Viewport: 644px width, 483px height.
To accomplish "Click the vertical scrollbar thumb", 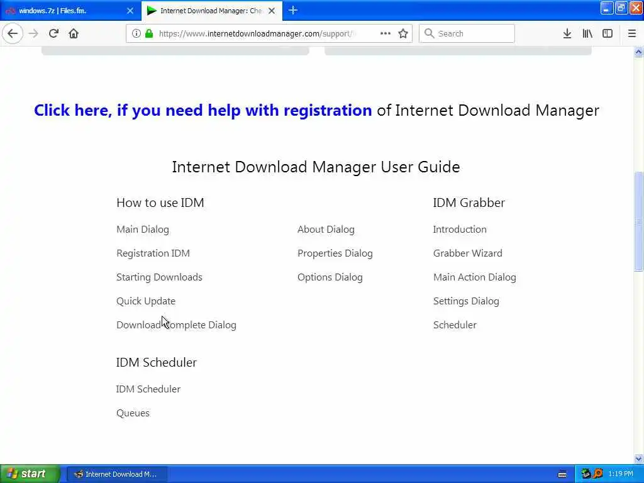I will (638, 221).
